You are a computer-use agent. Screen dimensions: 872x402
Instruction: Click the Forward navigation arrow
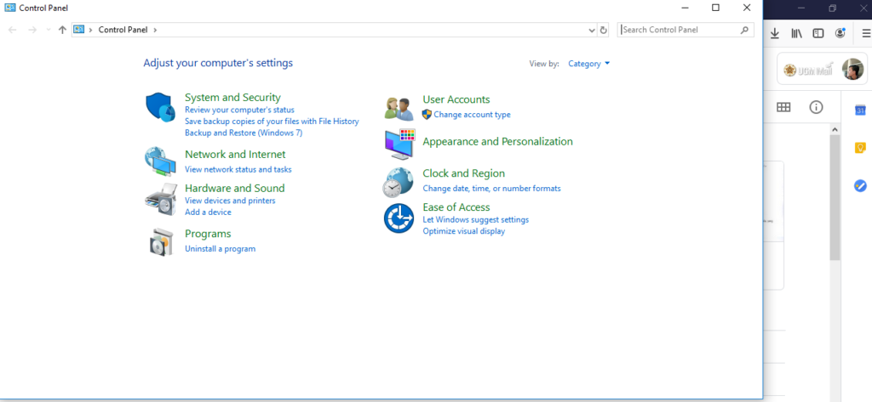pyautogui.click(x=32, y=30)
